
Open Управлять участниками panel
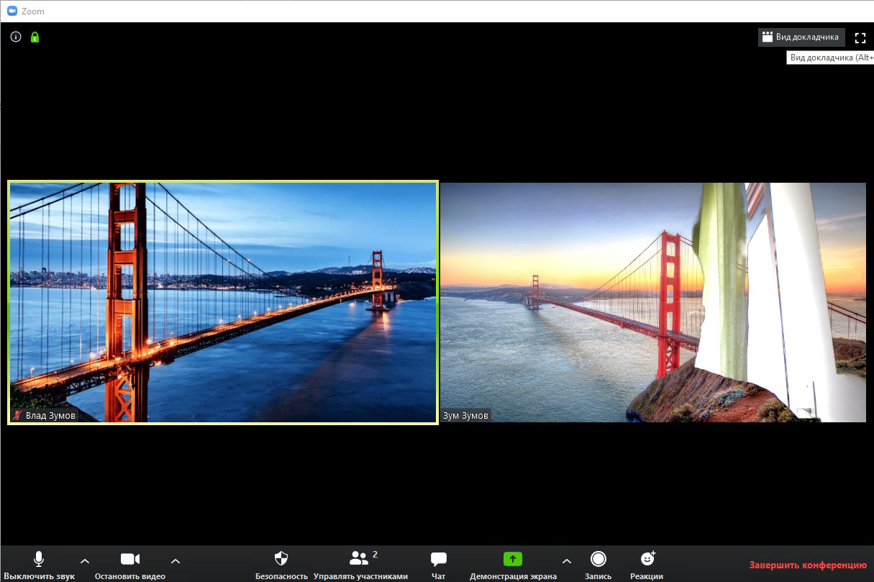(x=360, y=565)
